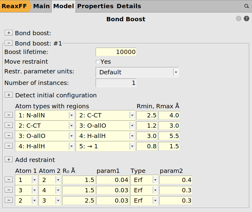Screen dimensions: 252x212
Task: Open Type Erf dropdown in first restraint row
Action: 144,180
